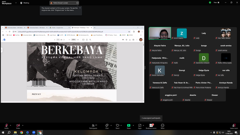Expand the Apps options arrow
The width and height of the screenshot is (240, 135).
click(x=143, y=125)
